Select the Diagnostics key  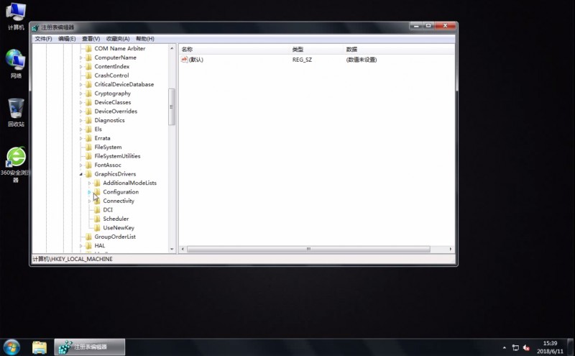109,120
